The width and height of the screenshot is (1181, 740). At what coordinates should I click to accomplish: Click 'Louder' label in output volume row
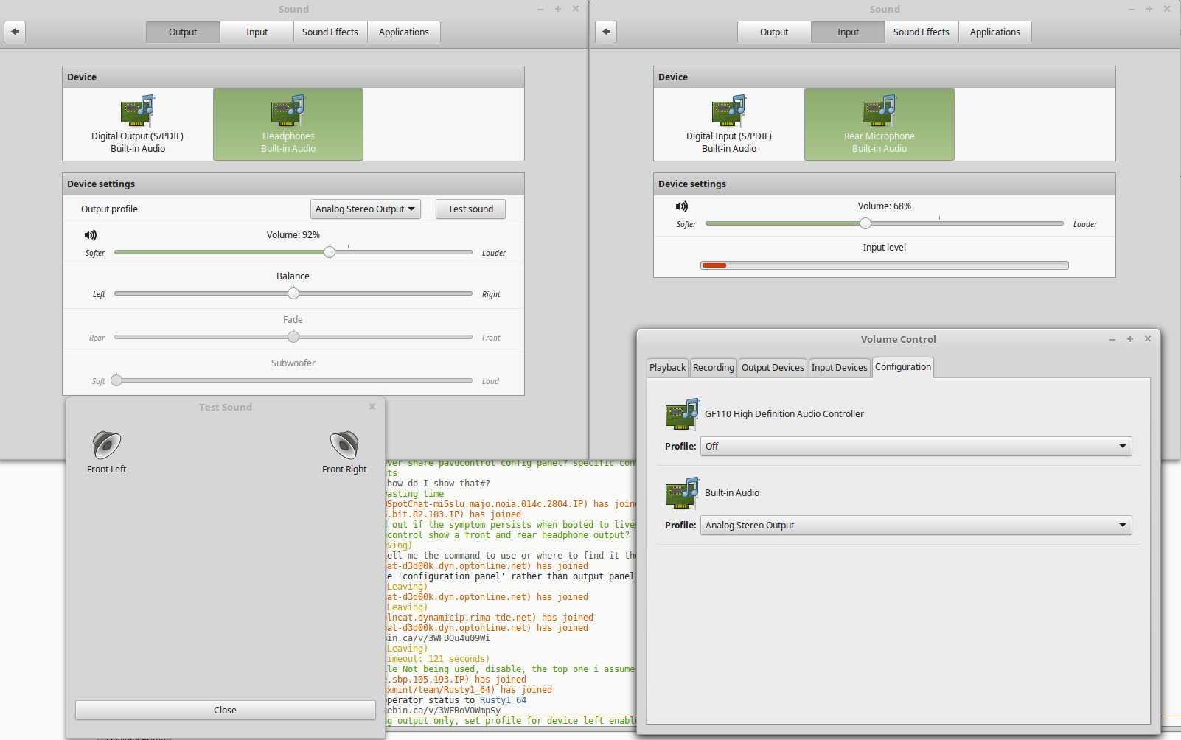[494, 253]
